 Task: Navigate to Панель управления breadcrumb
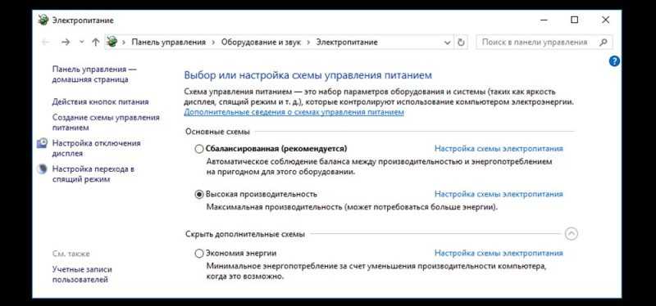(169, 43)
